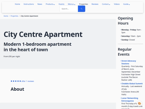Click the Saturday 10am - 2pm entry
The height and width of the screenshot is (109, 145).
coord(131,36)
